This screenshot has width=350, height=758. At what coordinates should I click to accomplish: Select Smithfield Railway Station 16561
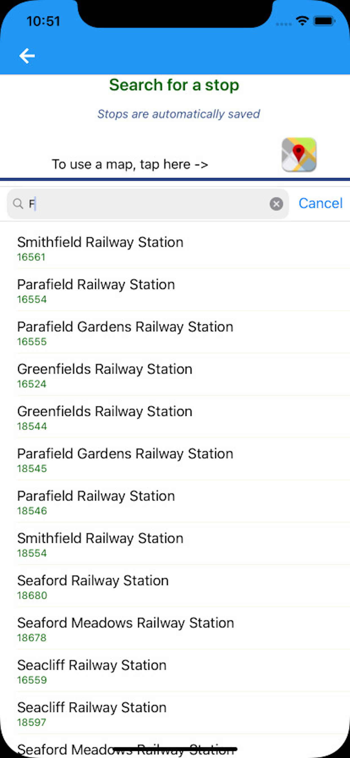click(x=175, y=248)
